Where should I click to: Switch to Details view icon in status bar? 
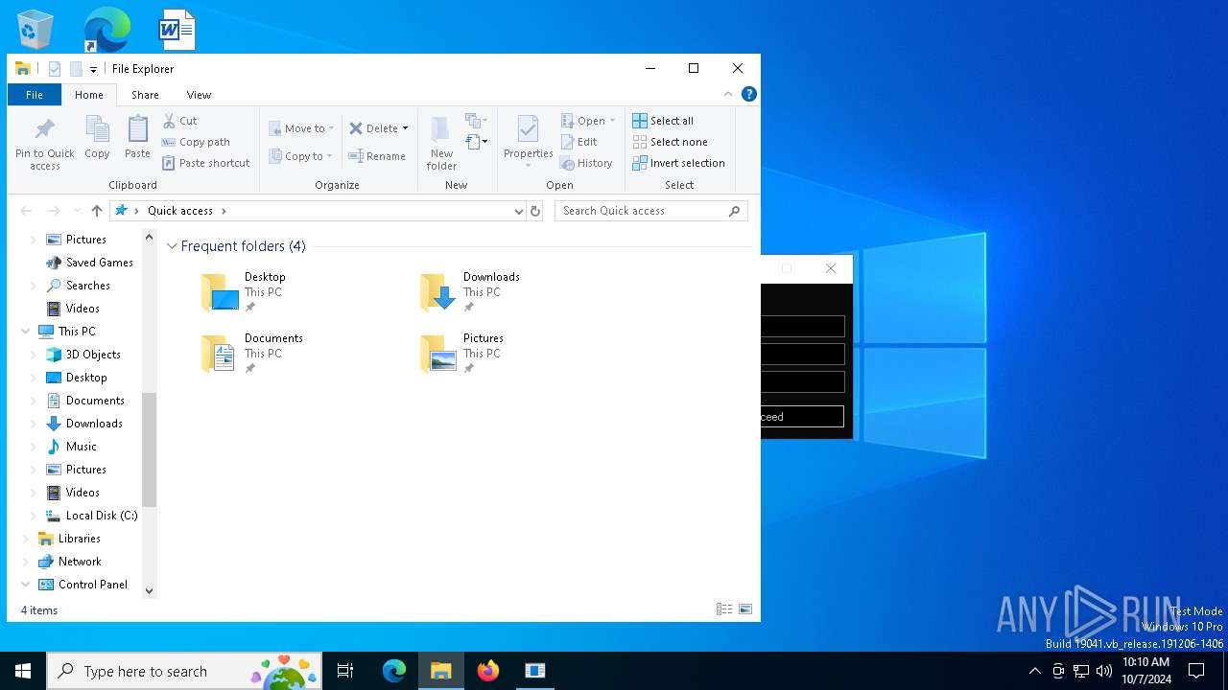point(724,609)
